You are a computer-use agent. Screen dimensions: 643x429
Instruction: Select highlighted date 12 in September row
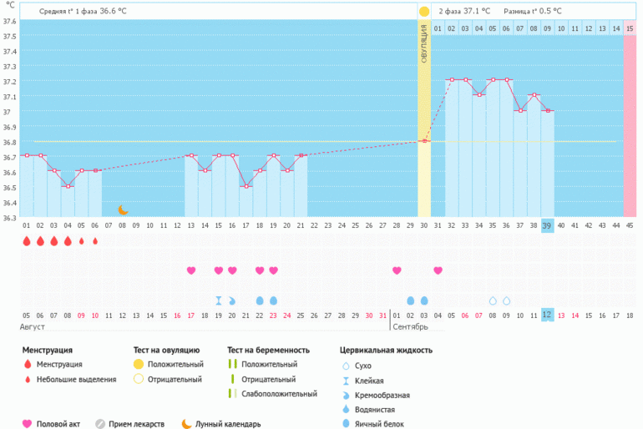(x=547, y=315)
